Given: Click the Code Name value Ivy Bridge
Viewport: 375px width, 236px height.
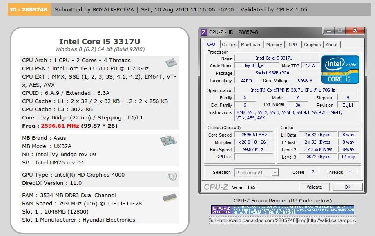Looking at the screenshot, I should [x=257, y=65].
